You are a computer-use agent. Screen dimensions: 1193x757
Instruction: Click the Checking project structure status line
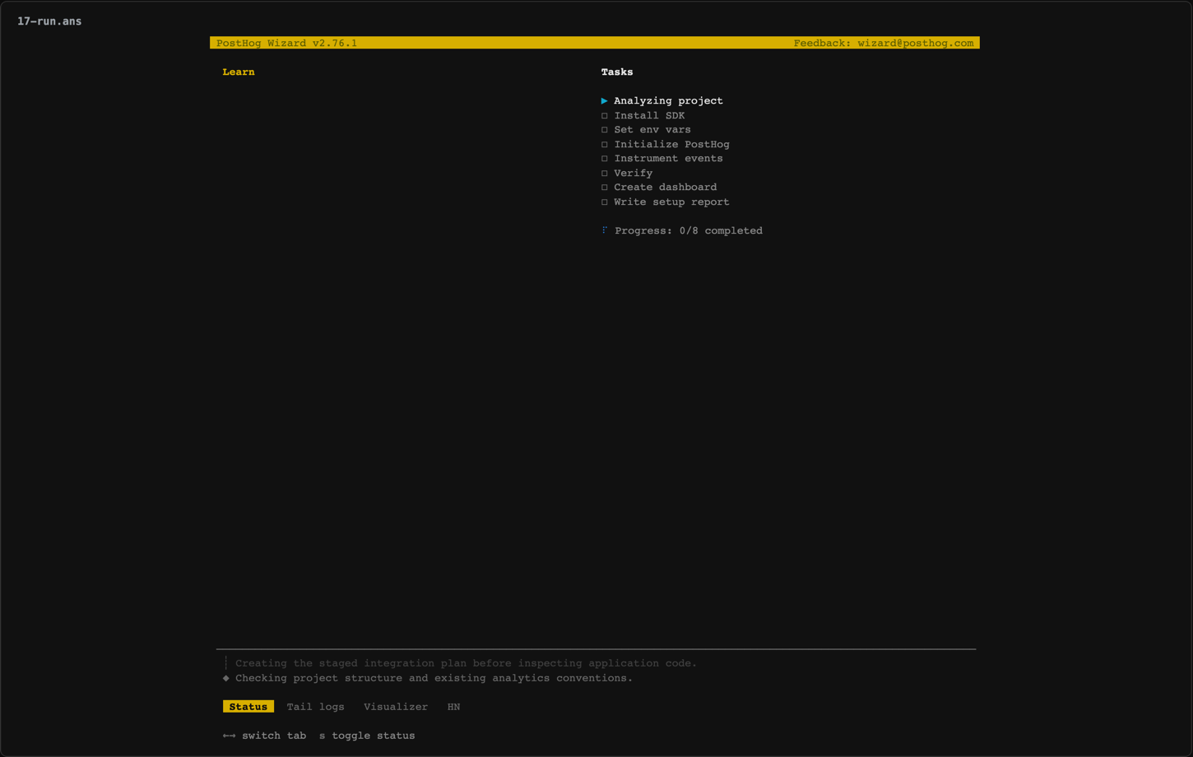[434, 678]
